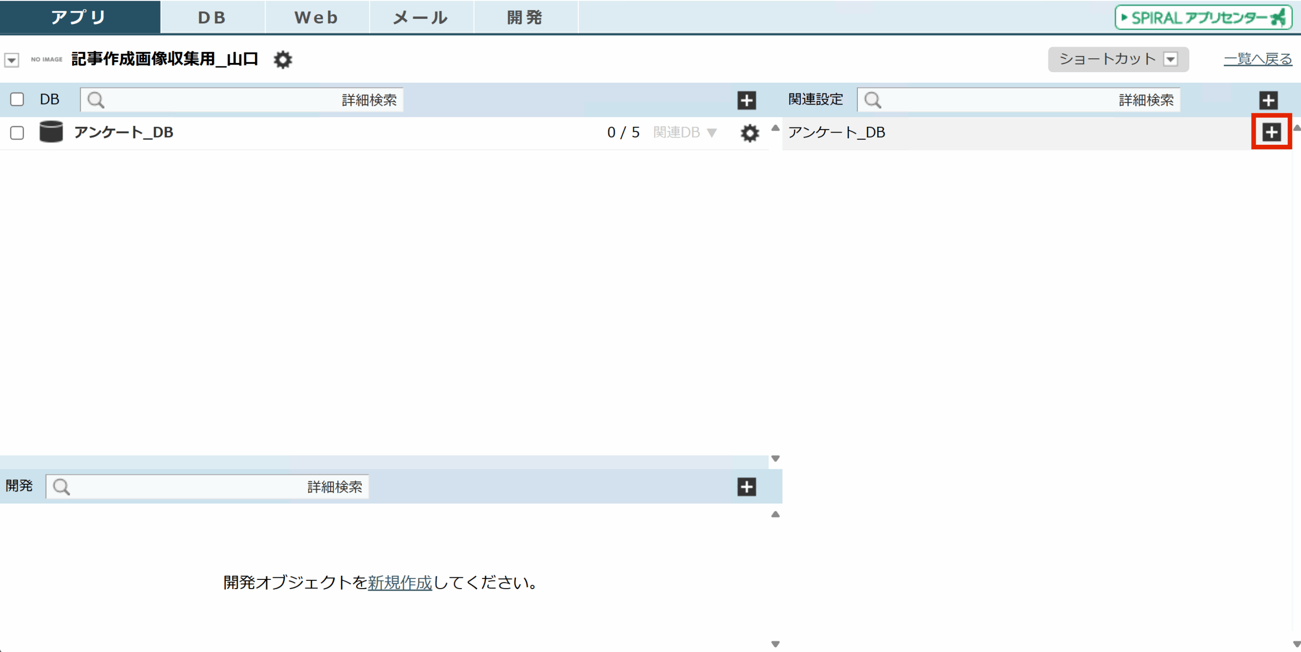Open 詳細検索 in the DB panel
Viewport: 1301px width, 652px height.
point(369,100)
